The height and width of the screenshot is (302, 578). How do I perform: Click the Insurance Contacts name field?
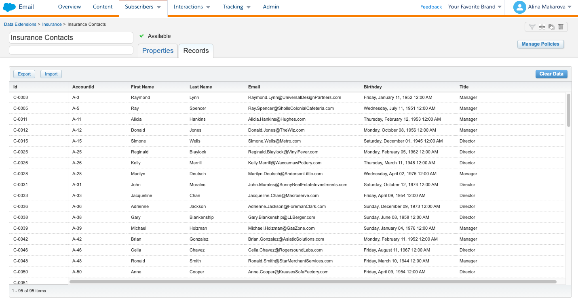pyautogui.click(x=71, y=38)
